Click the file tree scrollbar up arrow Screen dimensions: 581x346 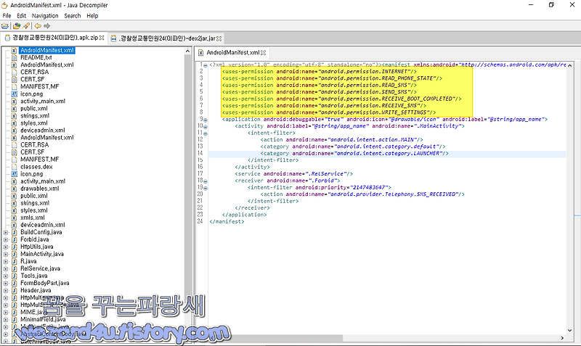click(187, 52)
